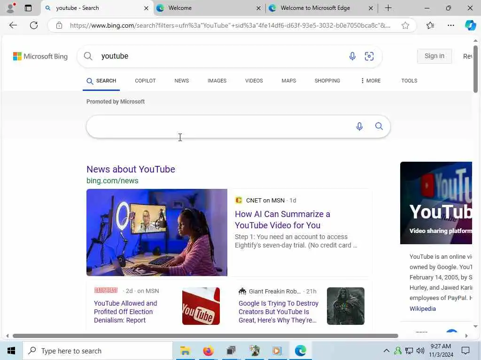Open the notifications action center icon

click(x=465, y=351)
